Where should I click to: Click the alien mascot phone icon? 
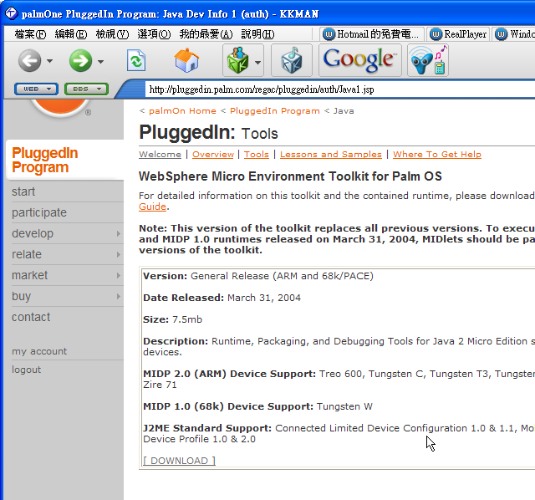tap(428, 60)
